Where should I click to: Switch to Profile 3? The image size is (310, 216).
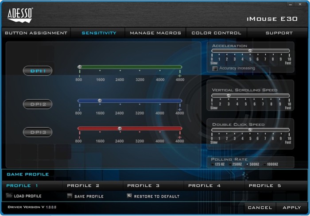[143, 186]
